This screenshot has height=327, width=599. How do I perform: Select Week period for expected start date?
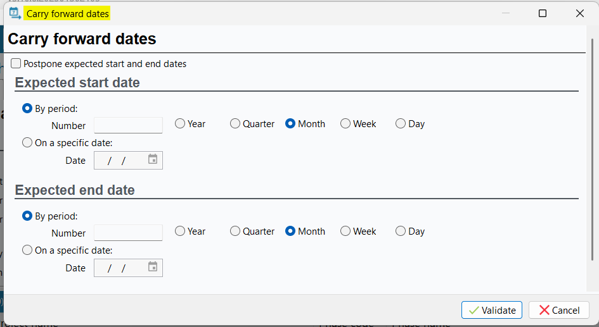point(345,124)
